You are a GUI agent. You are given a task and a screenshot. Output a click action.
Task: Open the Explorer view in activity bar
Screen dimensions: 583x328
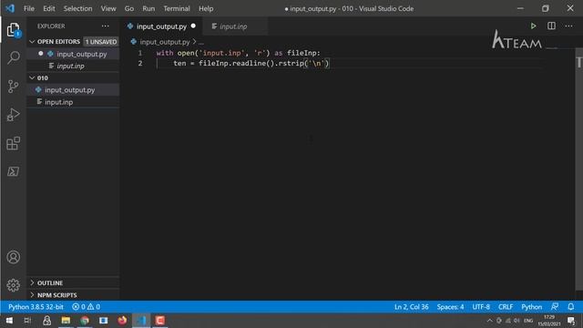pyautogui.click(x=14, y=30)
